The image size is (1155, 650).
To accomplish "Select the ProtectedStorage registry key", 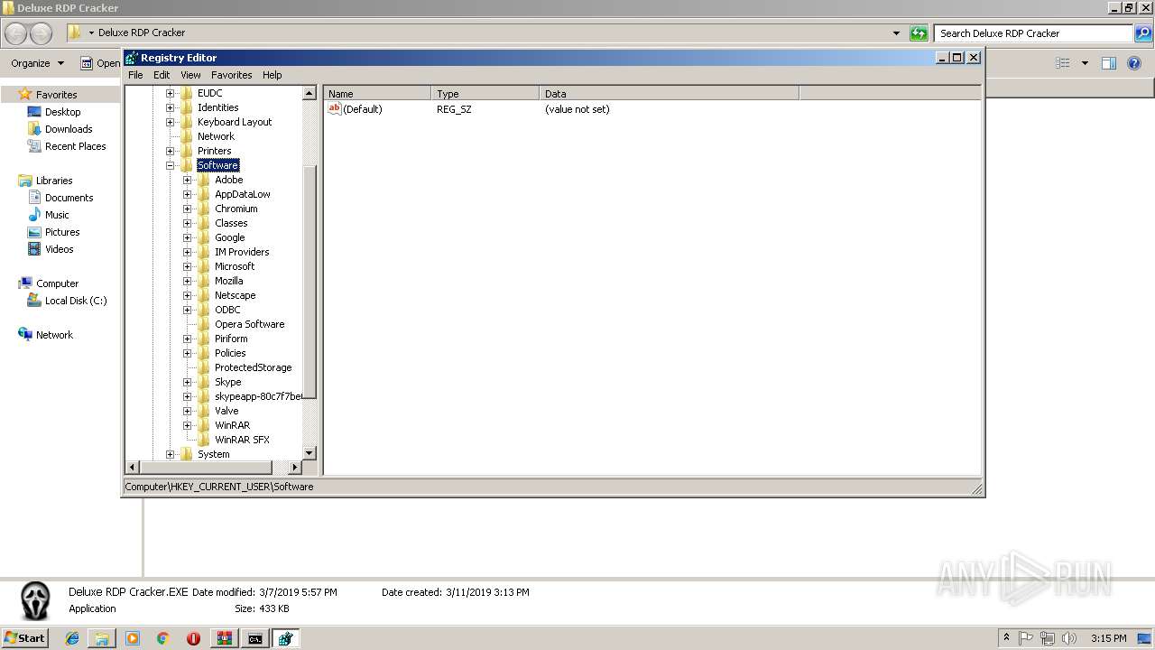I will pos(253,367).
